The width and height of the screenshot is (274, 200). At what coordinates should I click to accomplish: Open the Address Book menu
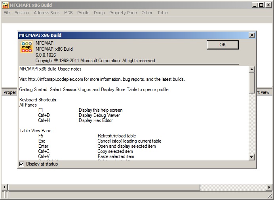pos(47,13)
